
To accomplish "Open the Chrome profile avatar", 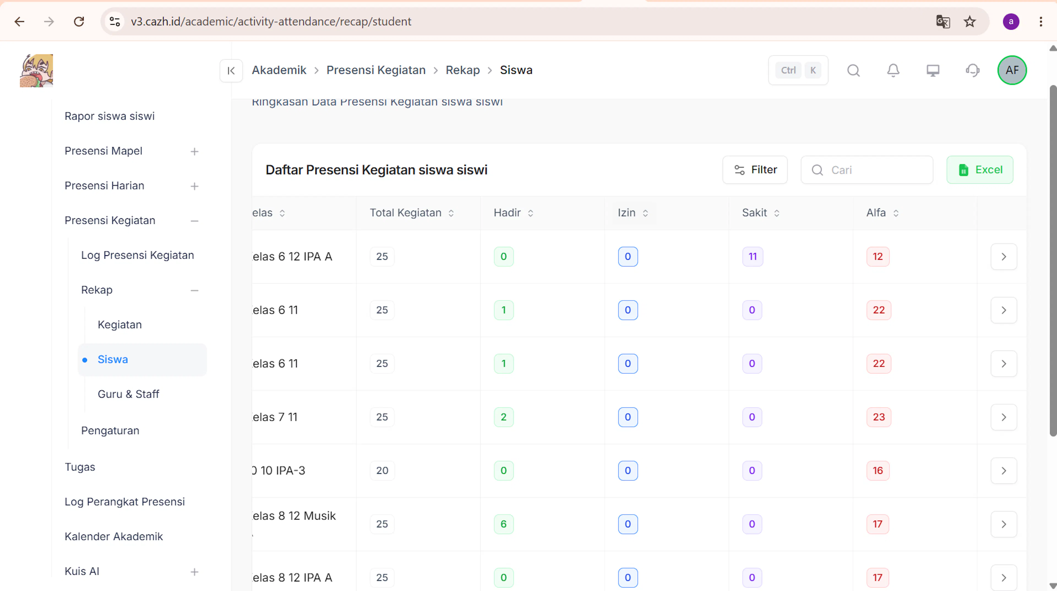I will coord(1011,21).
